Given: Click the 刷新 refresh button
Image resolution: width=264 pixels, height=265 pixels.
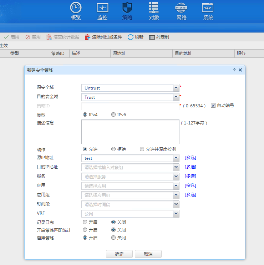Looking at the screenshot, I should [x=135, y=37].
